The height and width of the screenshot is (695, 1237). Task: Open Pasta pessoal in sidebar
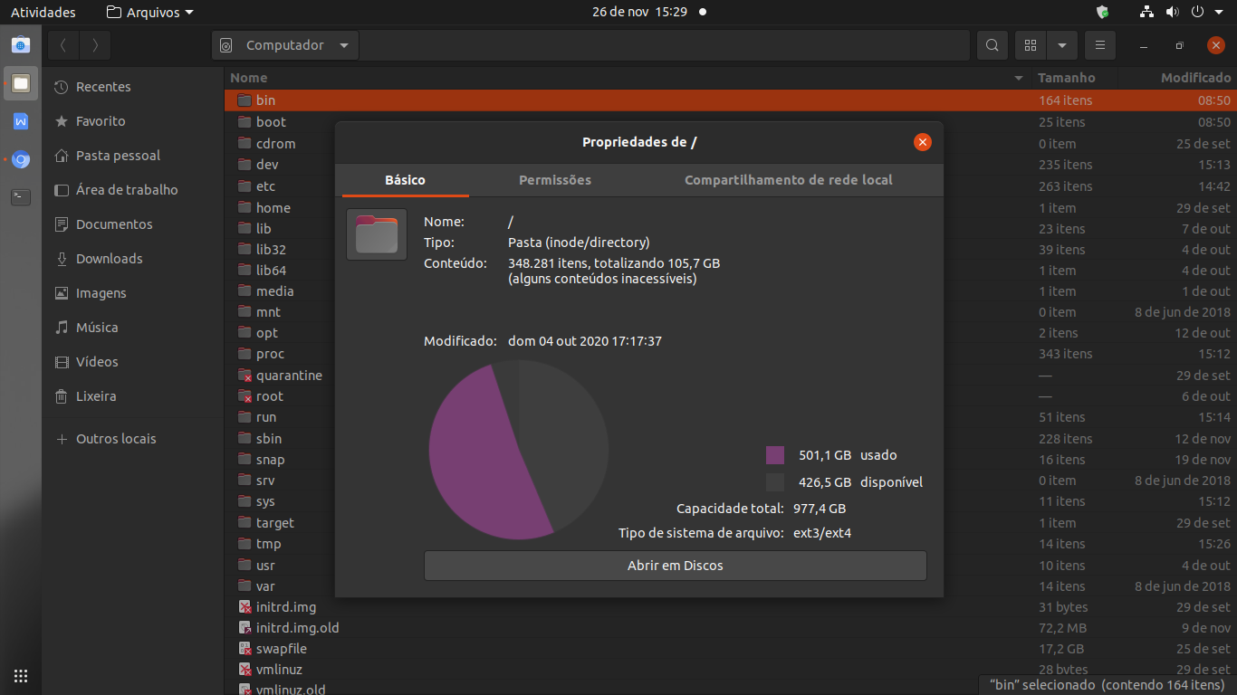tap(132, 156)
